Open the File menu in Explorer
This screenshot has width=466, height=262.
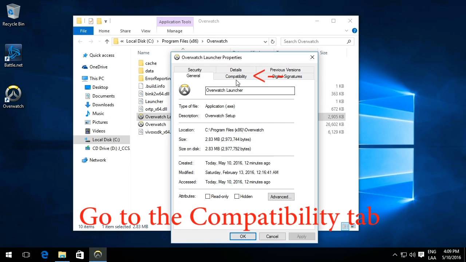[x=83, y=31]
